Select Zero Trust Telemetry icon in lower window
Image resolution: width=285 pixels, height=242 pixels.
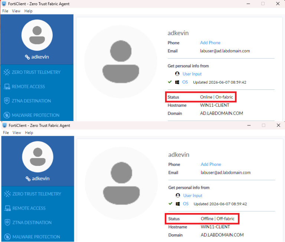coord(7,194)
